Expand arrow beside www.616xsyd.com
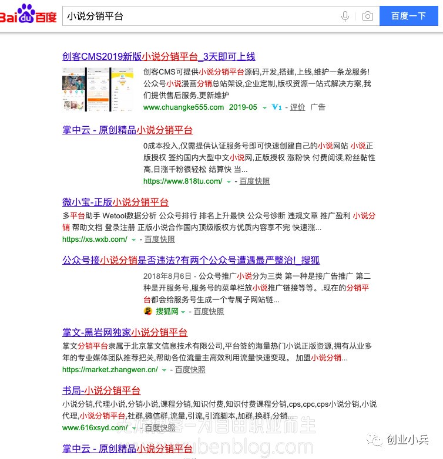443x459 pixels. [134, 428]
